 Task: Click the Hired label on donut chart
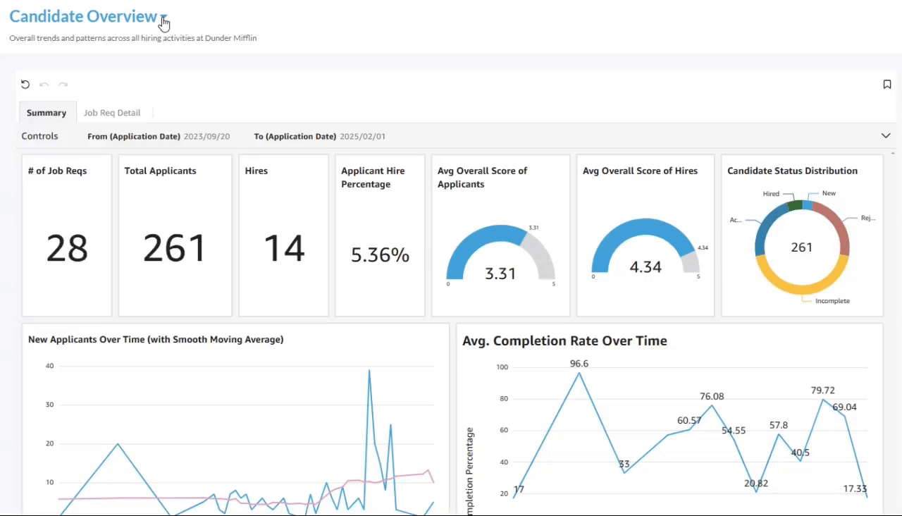click(x=771, y=193)
